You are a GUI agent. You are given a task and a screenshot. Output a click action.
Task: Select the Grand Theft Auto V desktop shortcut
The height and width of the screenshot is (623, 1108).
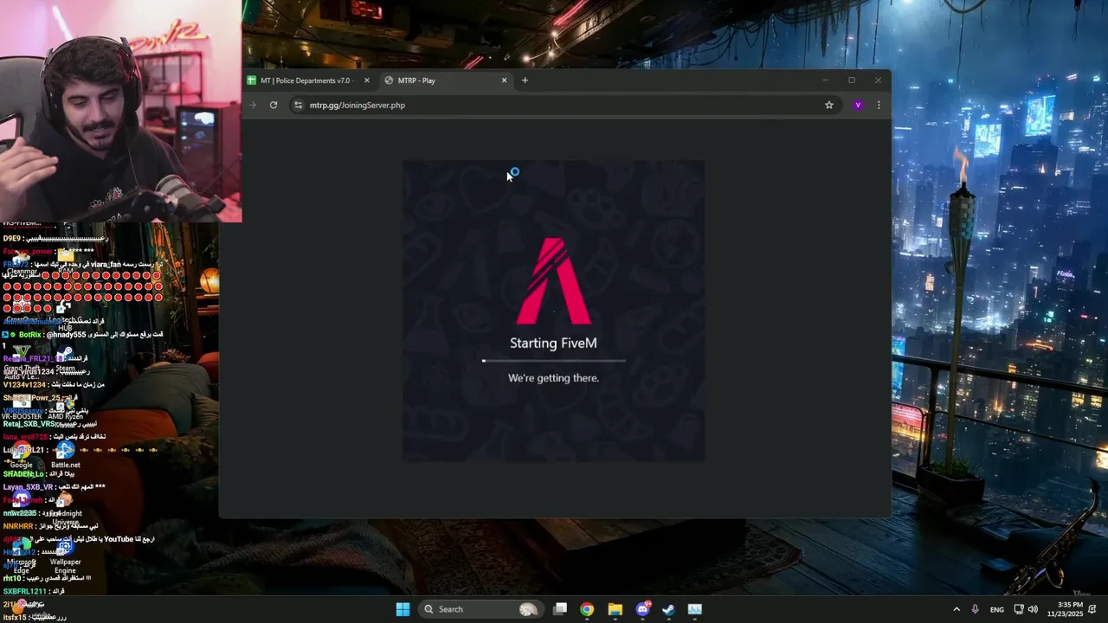21,363
